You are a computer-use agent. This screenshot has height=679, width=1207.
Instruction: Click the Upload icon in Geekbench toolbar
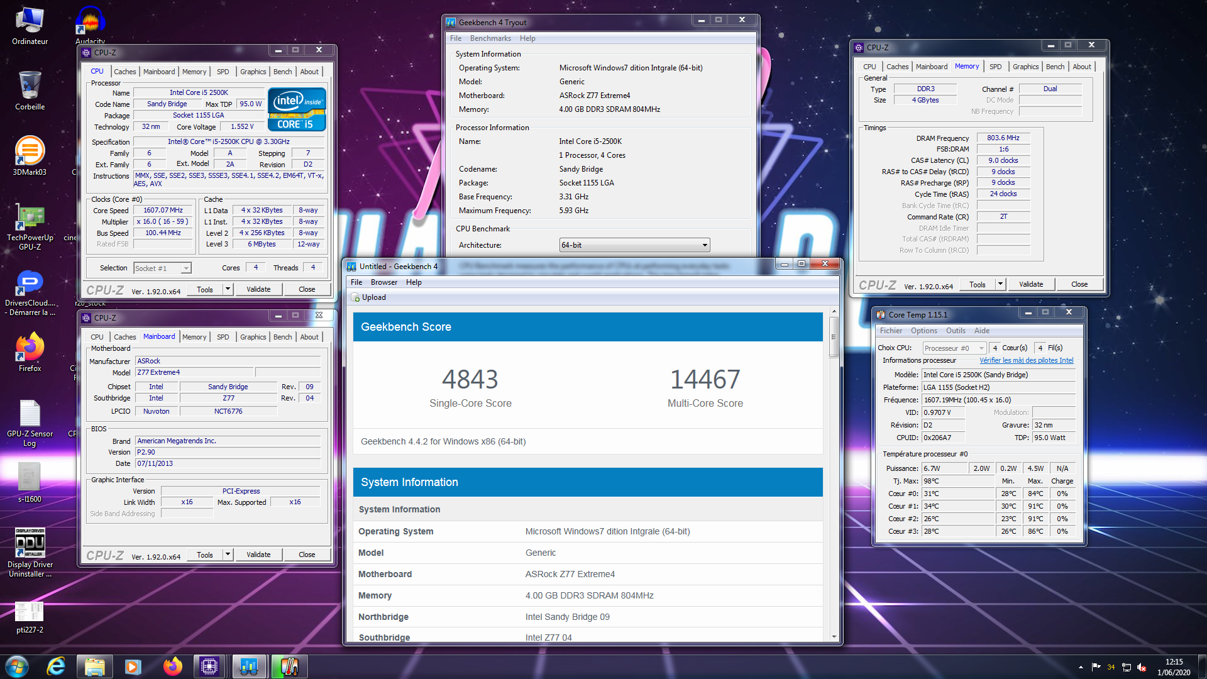[x=356, y=297]
